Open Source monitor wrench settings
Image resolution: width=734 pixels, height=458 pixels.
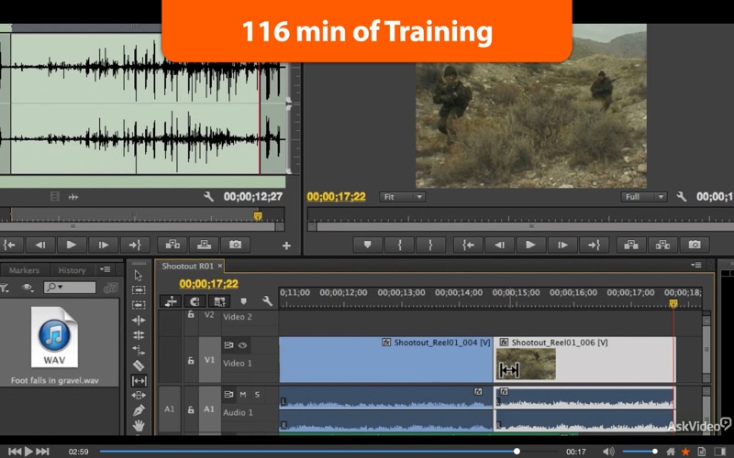[x=209, y=197]
